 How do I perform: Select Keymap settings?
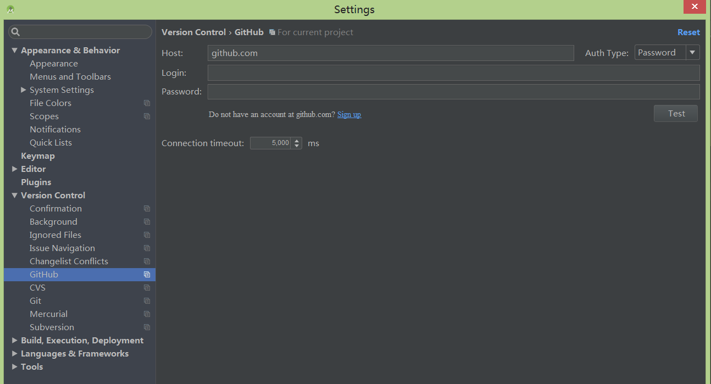coord(38,156)
